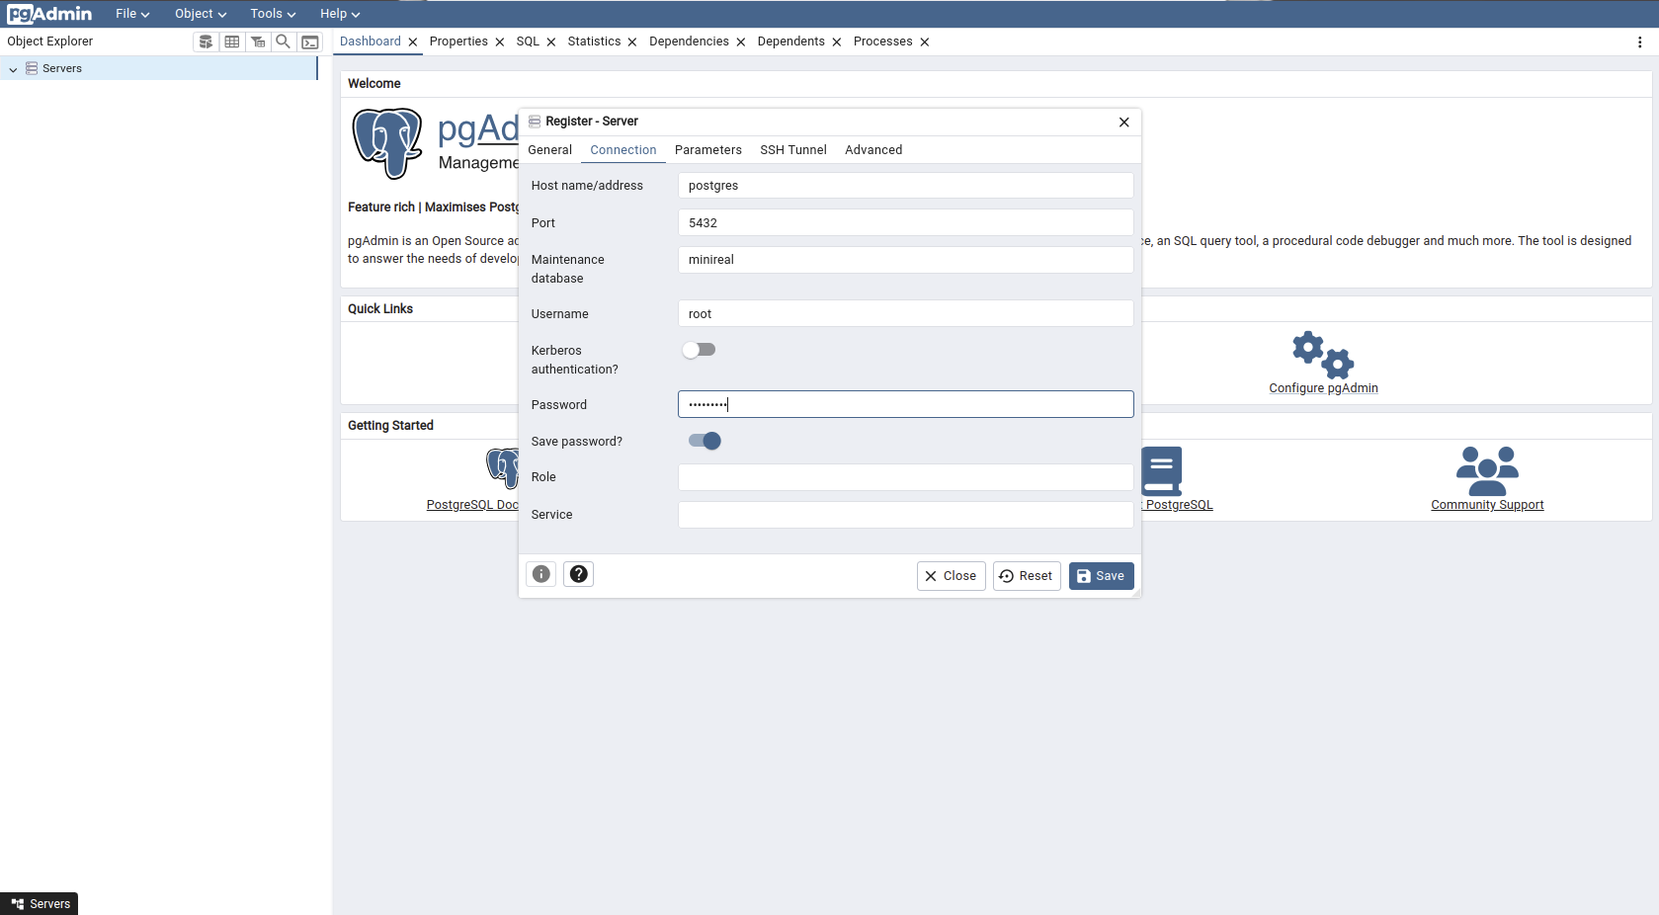Select the Servers tree row

tap(158, 68)
